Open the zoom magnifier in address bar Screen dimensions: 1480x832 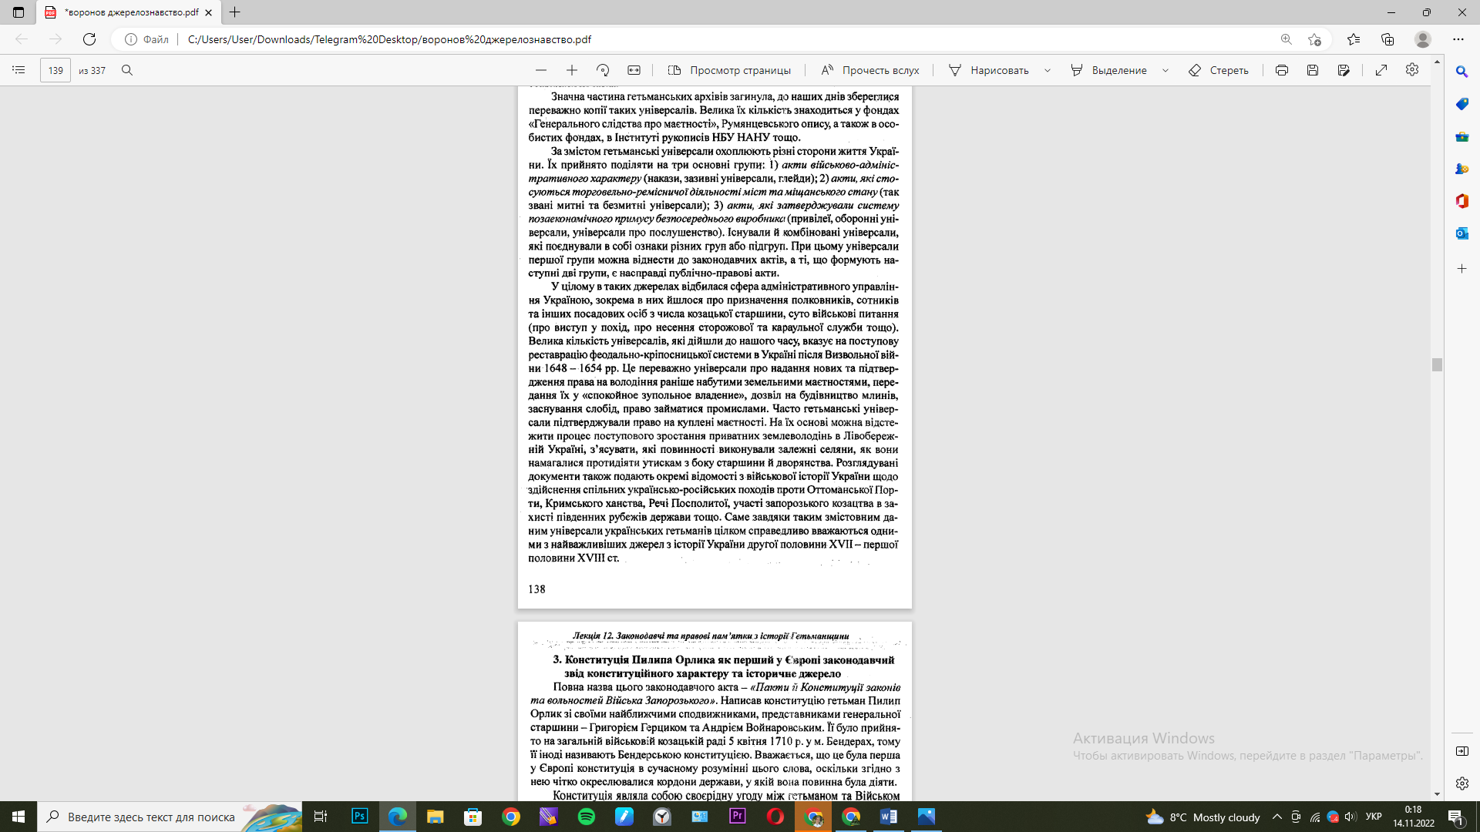(x=1286, y=39)
